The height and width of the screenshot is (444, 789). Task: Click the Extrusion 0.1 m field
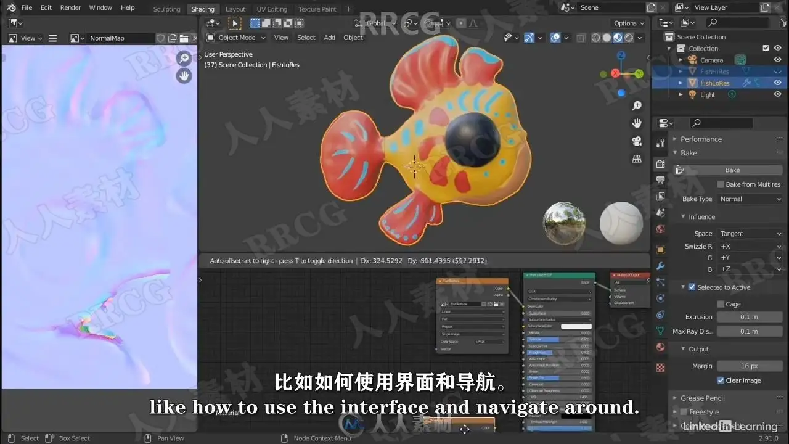(750, 317)
